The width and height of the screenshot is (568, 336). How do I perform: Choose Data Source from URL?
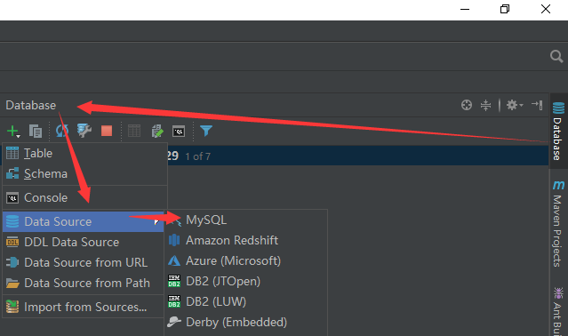point(84,262)
